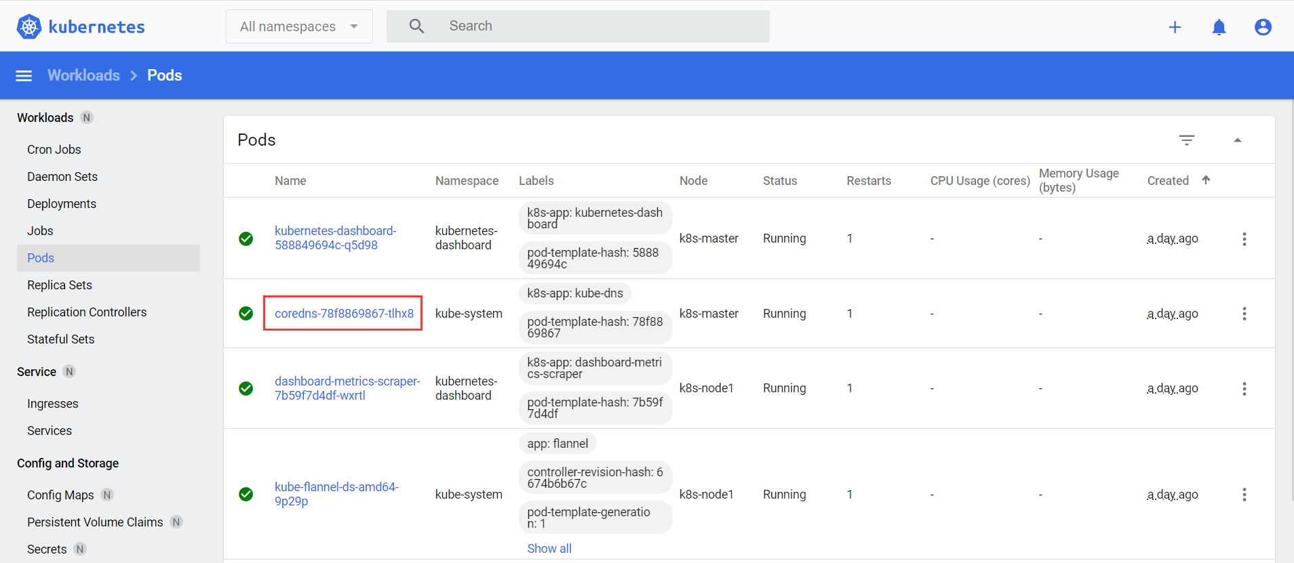Open the kube-flannel-ds-amd64-9p29p pod link

pos(336,494)
